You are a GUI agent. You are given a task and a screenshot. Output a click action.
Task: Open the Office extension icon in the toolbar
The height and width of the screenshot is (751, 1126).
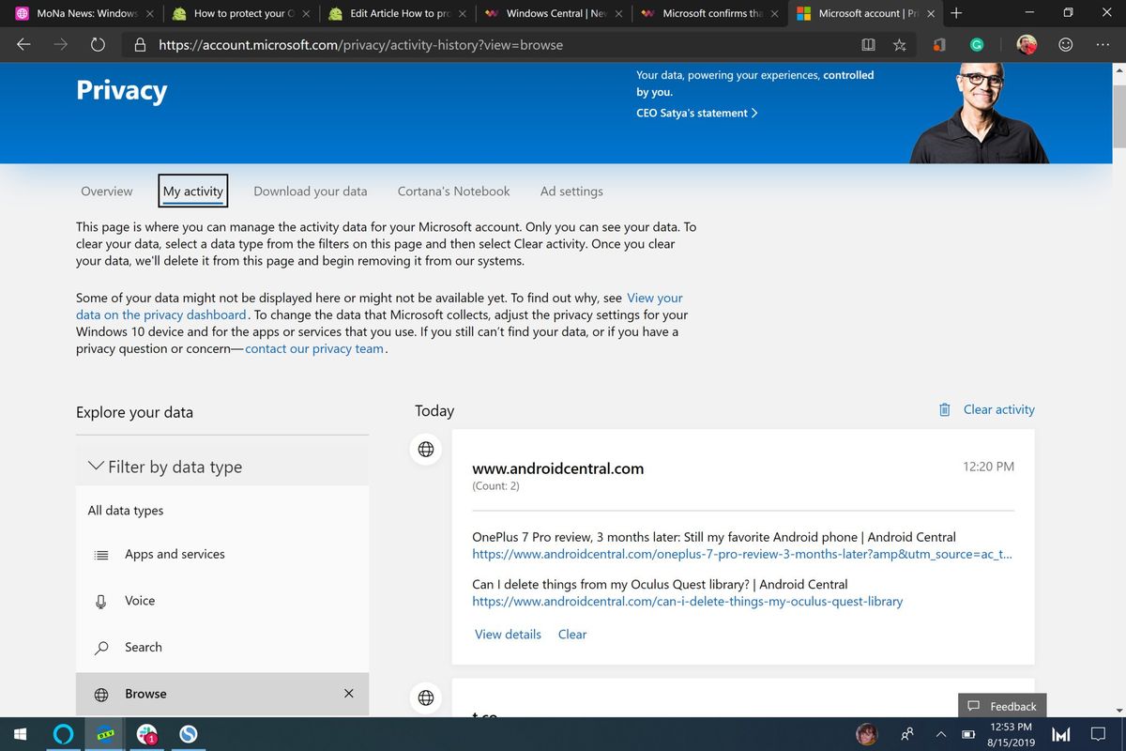point(938,44)
